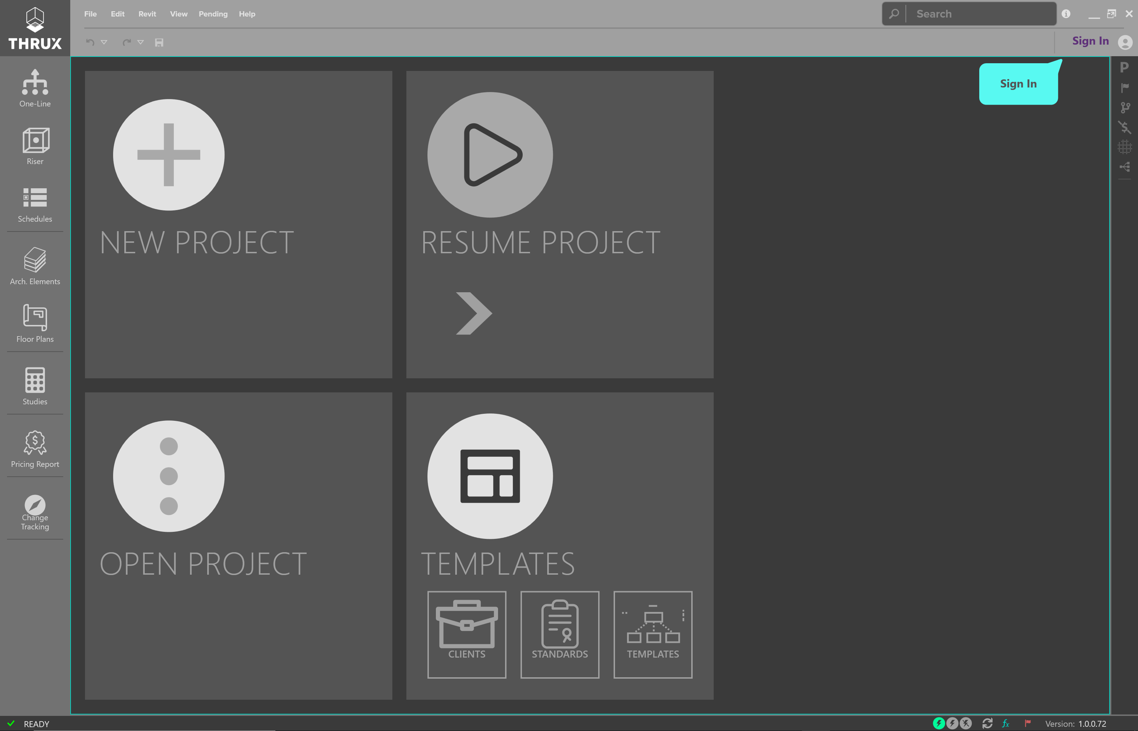1138x731 pixels.
Task: Click the node tree icon in right sidebar
Action: coord(1125,167)
